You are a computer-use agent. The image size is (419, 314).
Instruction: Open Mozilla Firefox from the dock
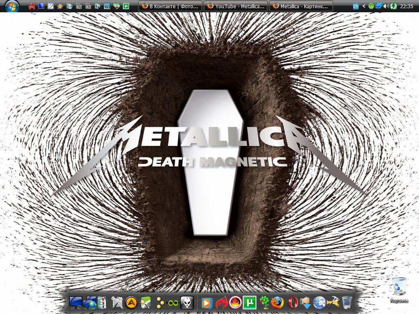pyautogui.click(x=277, y=303)
